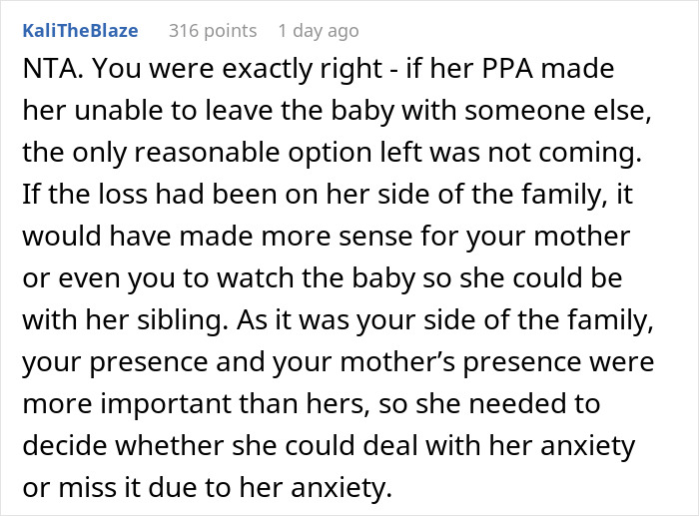
Task: Click 'reasonable option' in the third line
Action: tap(254, 154)
